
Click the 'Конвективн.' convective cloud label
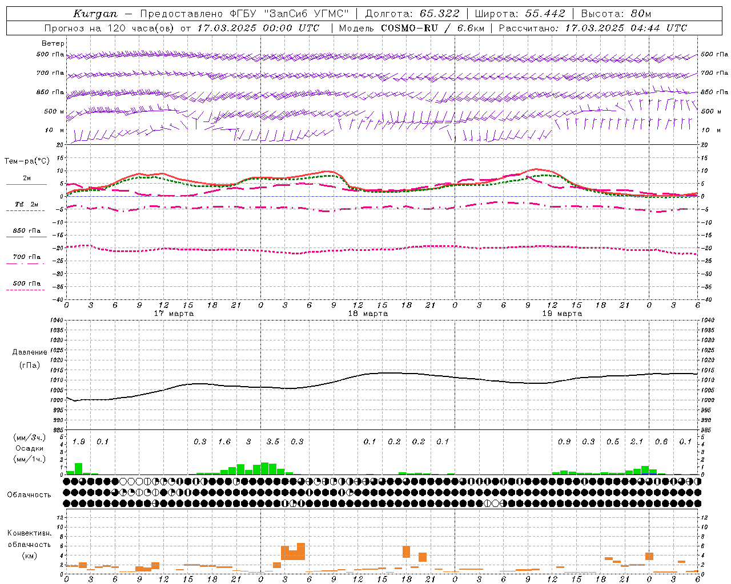pyautogui.click(x=29, y=533)
